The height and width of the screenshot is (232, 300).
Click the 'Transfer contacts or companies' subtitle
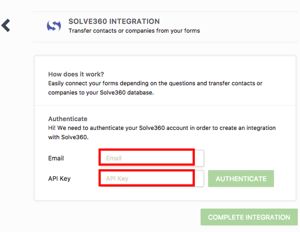tap(134, 31)
